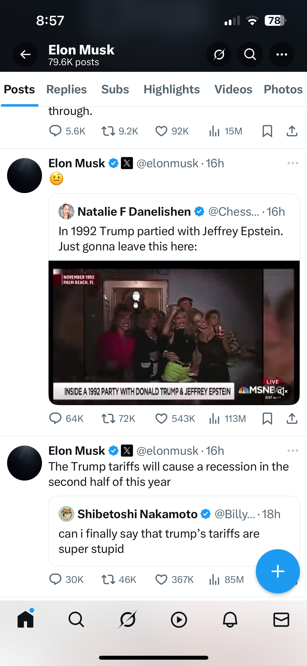Open options menu for the emoji post
The image size is (307, 666).
click(x=293, y=163)
